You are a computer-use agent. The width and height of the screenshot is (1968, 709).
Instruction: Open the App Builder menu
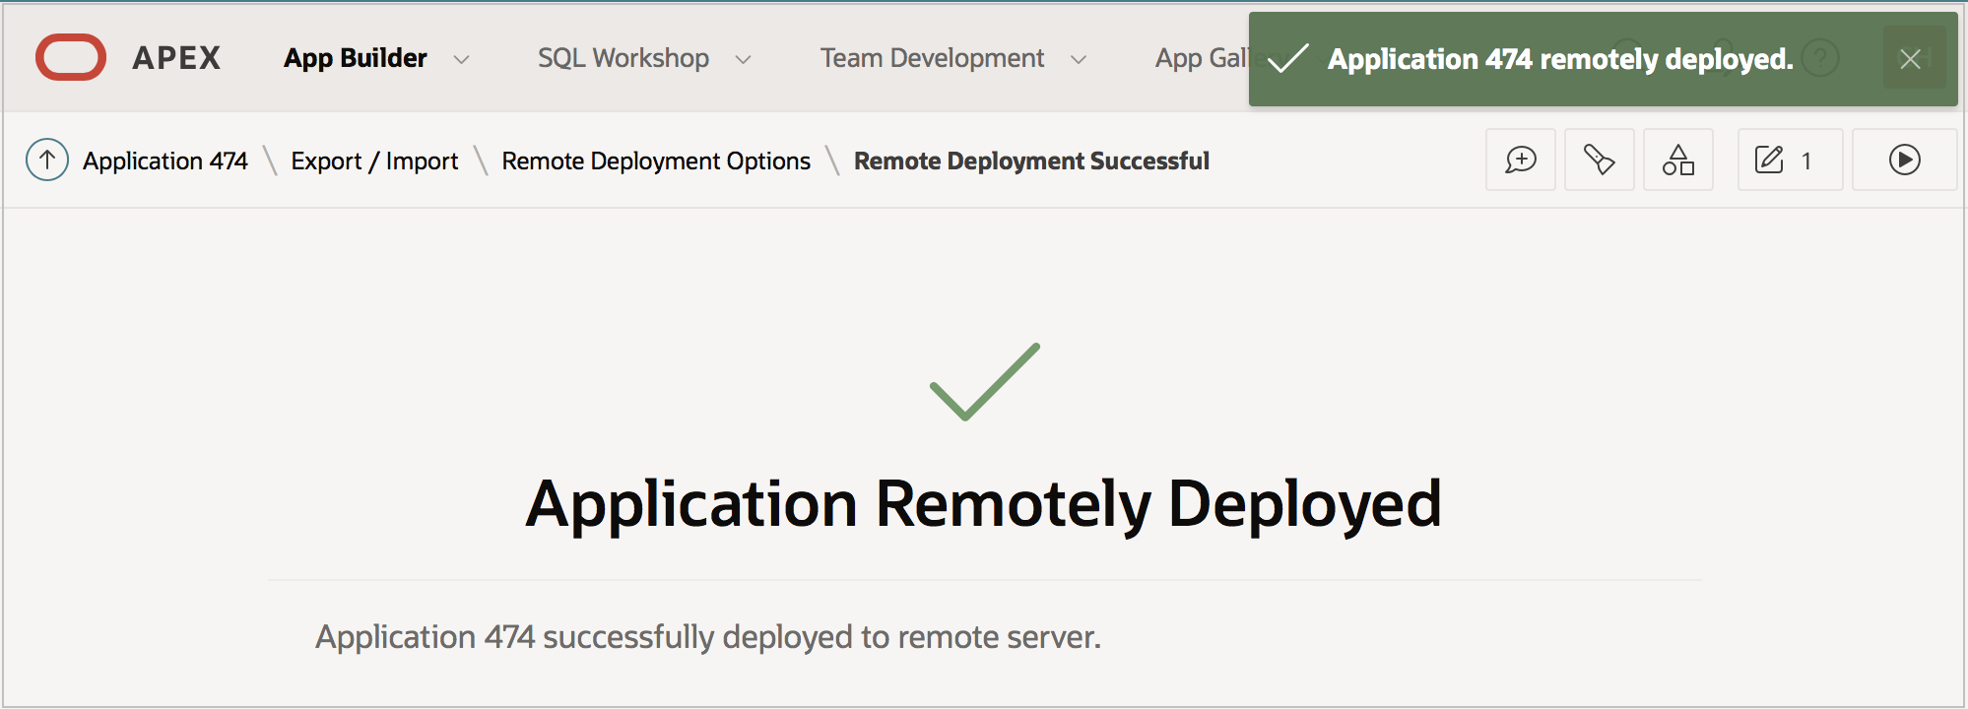pos(355,58)
